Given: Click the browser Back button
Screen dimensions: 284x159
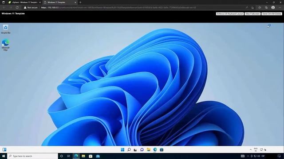Looking at the screenshot, I should [x=4, y=8].
